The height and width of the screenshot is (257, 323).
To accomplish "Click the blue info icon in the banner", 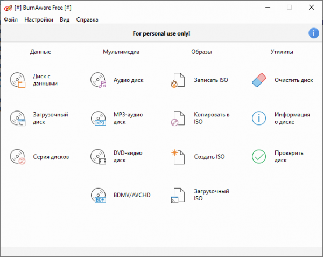I will pyautogui.click(x=314, y=33).
